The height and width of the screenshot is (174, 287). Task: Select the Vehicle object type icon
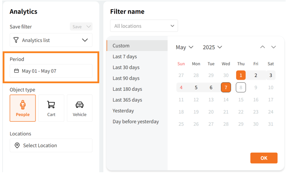(x=79, y=104)
